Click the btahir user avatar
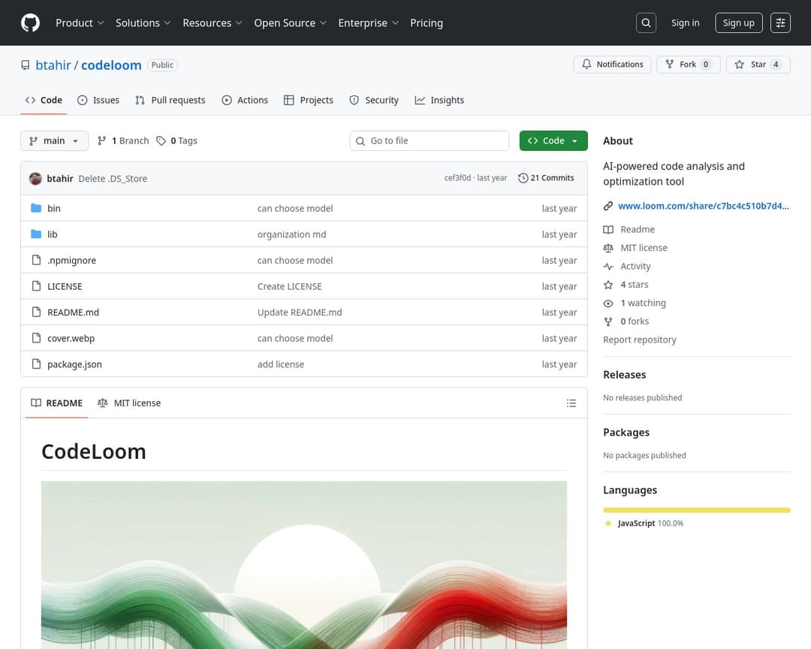This screenshot has width=811, height=649. (x=35, y=179)
